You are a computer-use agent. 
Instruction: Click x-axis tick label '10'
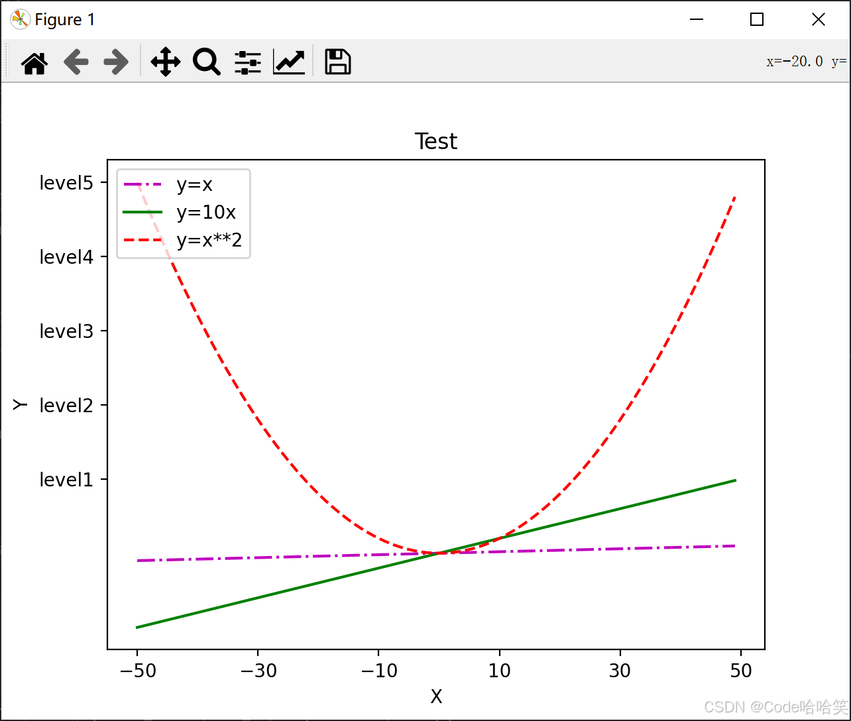point(500,671)
